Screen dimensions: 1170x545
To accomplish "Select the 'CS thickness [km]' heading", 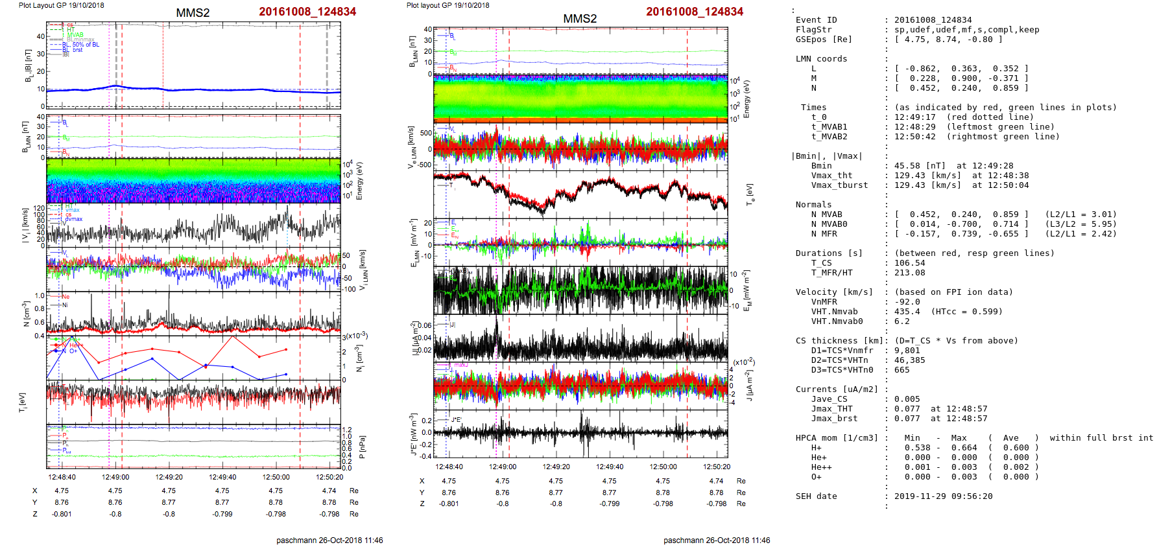I will pos(839,341).
